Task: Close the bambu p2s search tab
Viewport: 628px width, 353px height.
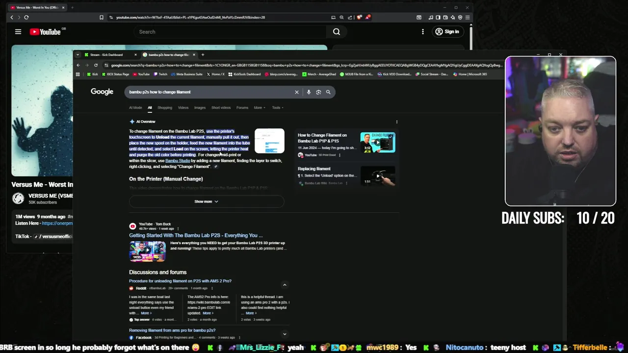Action: click(194, 54)
